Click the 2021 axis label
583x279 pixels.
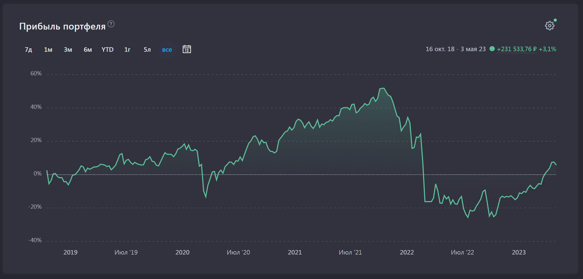(295, 252)
